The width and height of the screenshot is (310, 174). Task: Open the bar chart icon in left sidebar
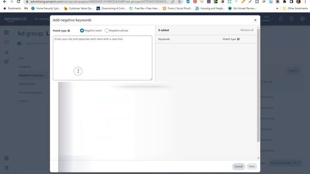pos(6,52)
